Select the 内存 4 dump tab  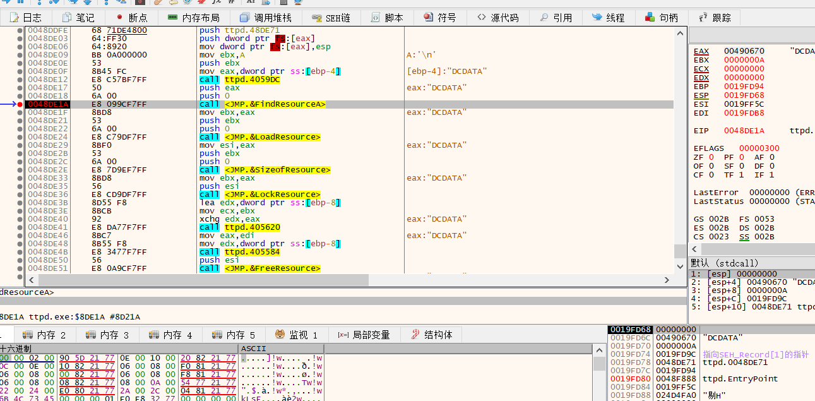point(170,335)
